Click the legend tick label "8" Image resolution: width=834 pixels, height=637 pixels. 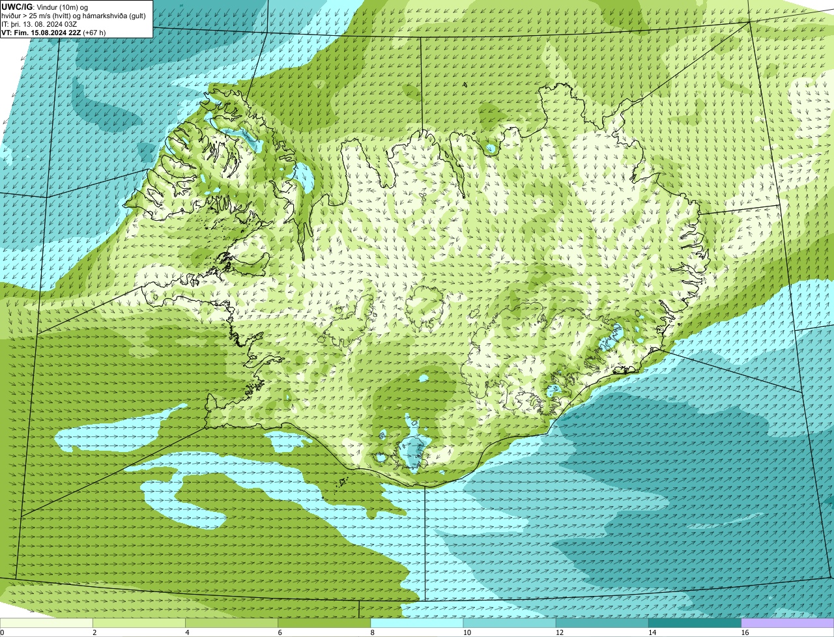(373, 632)
